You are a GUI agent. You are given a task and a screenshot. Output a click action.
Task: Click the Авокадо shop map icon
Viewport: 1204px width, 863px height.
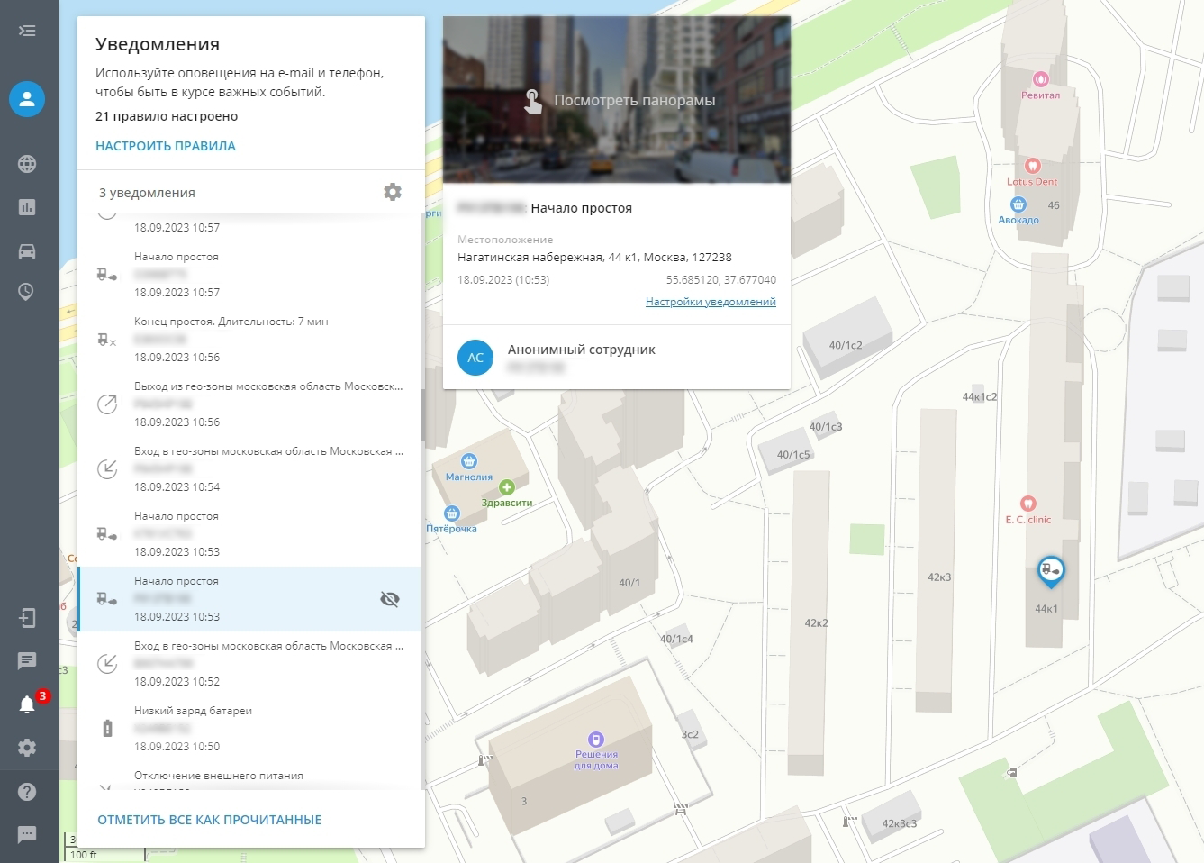[x=1018, y=204]
